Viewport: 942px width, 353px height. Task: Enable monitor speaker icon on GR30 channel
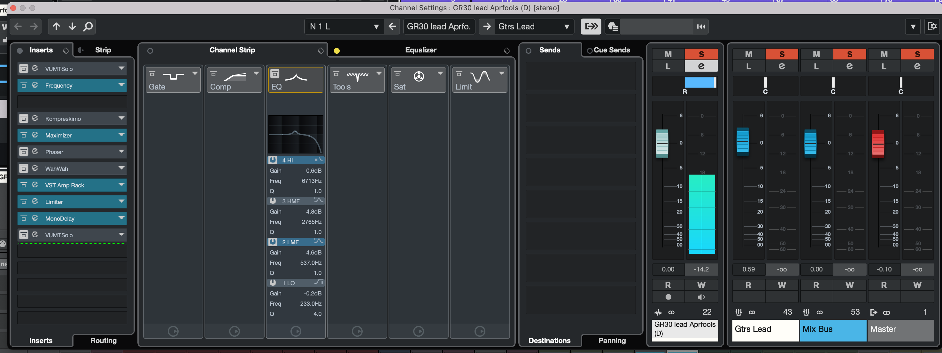(x=701, y=297)
